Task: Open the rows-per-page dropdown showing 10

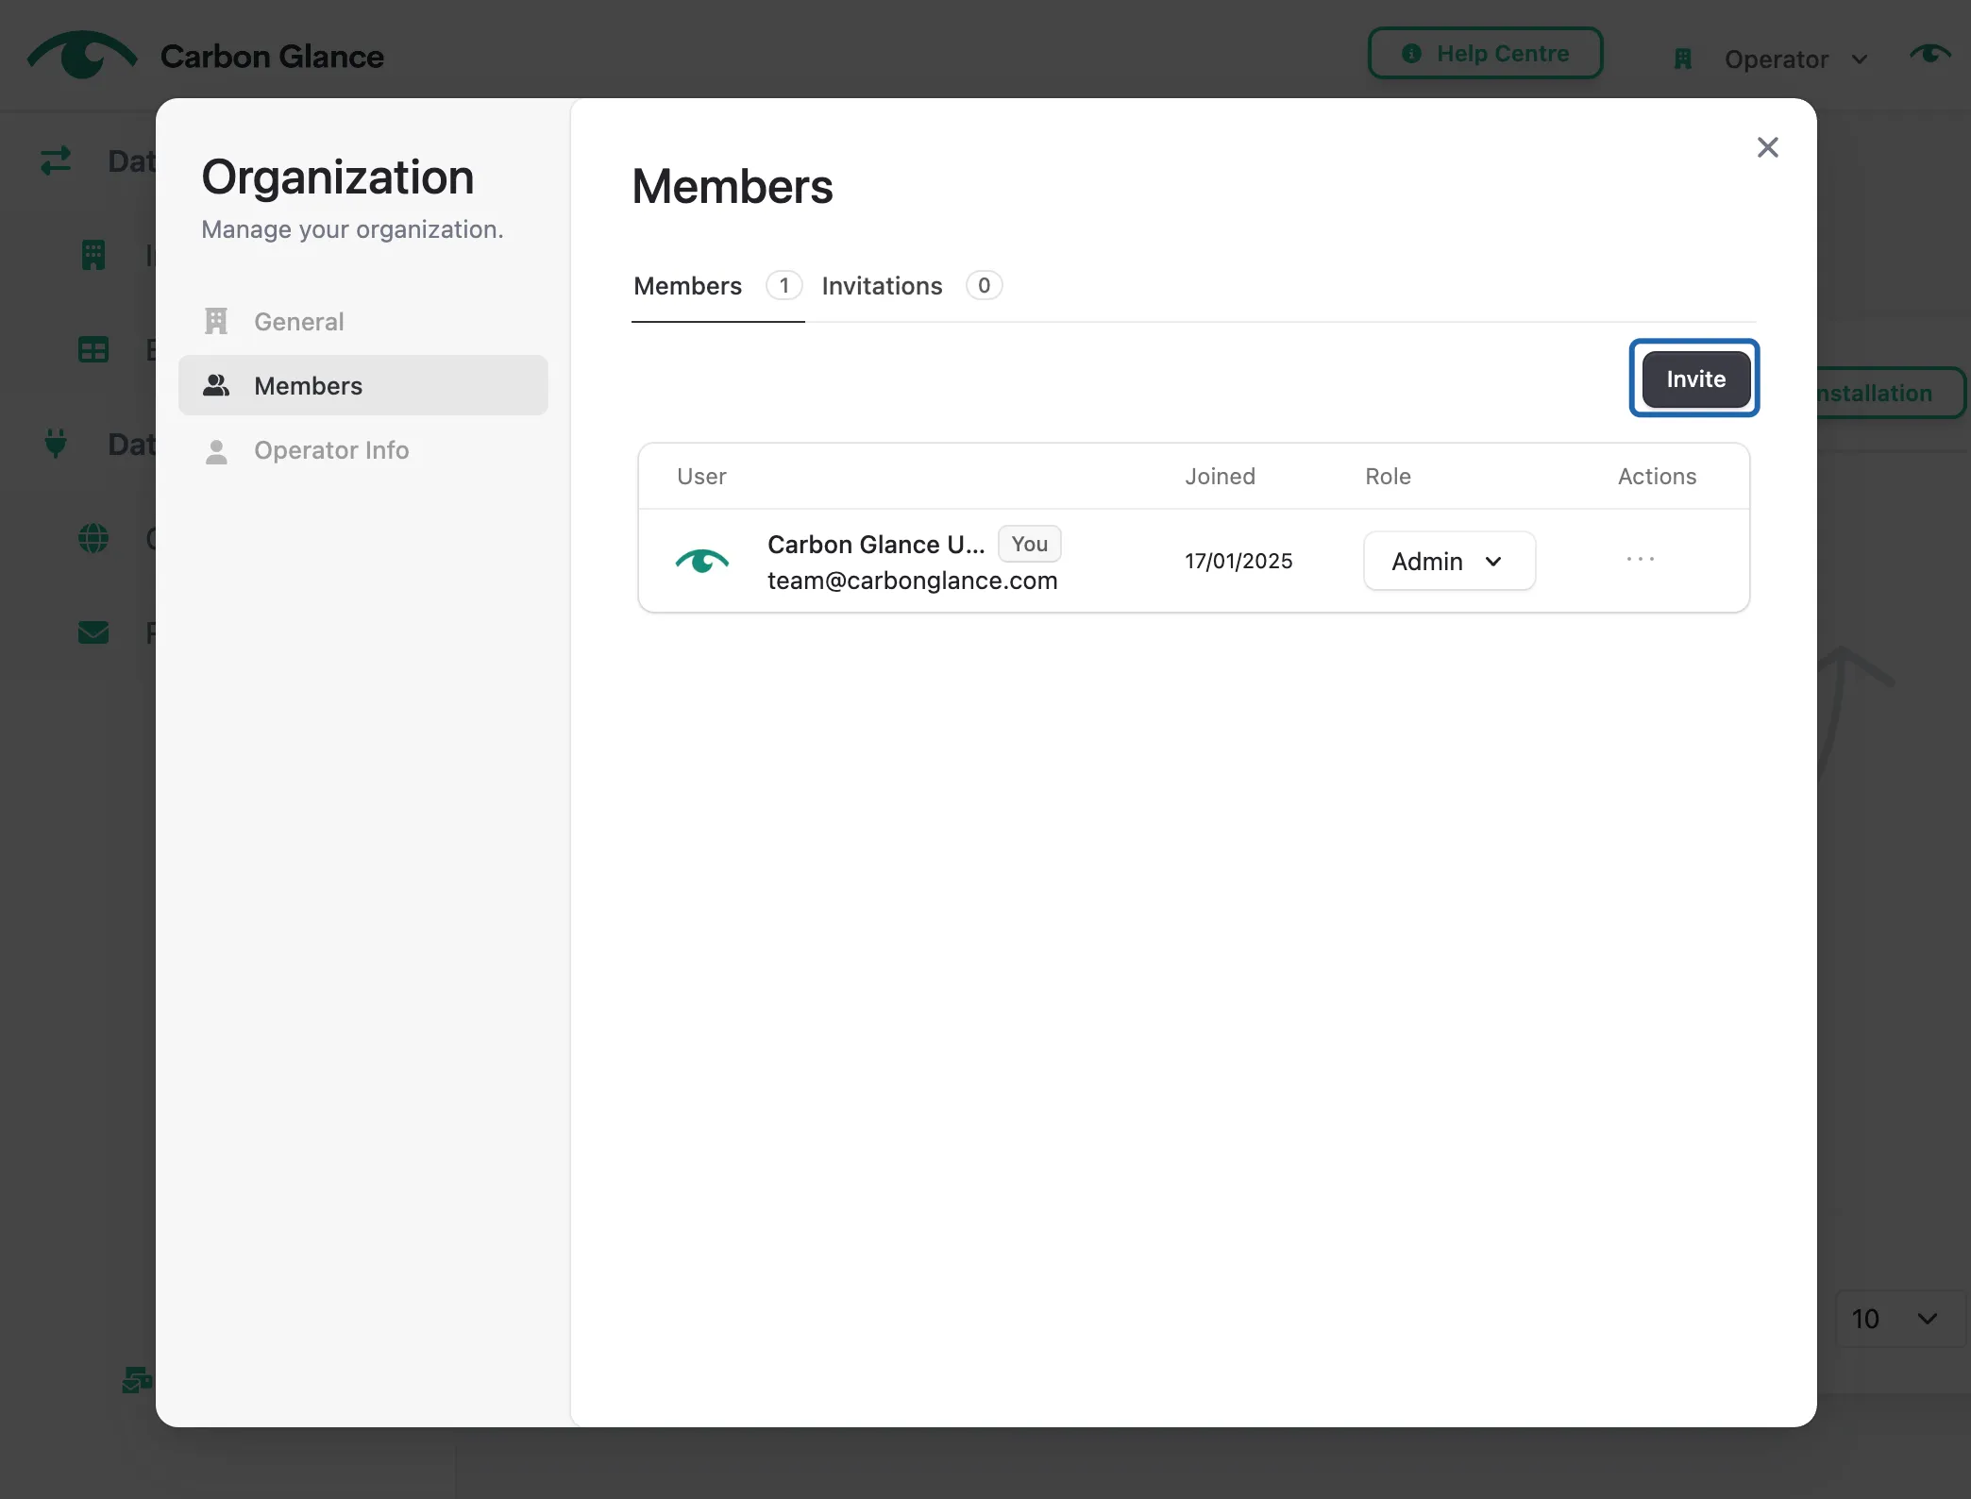Action: point(1895,1318)
